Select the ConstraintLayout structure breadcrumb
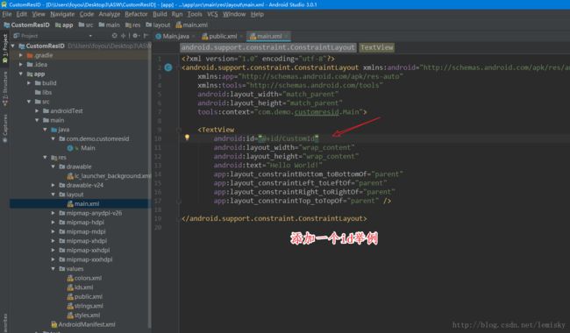The width and height of the screenshot is (570, 333). click(x=268, y=47)
